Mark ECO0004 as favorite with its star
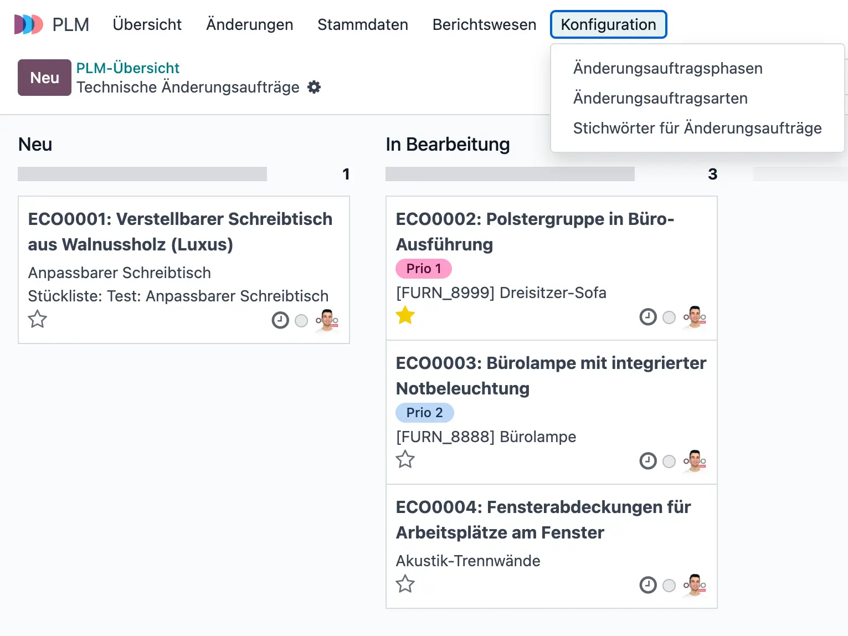The image size is (848, 636). 405,584
